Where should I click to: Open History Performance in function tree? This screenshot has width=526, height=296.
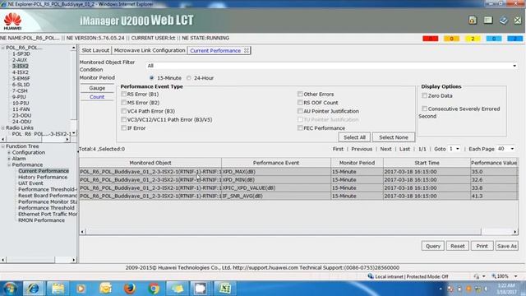click(43, 177)
